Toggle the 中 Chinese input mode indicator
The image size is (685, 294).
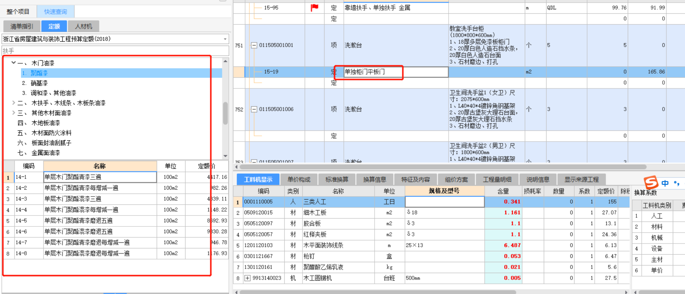click(x=665, y=183)
